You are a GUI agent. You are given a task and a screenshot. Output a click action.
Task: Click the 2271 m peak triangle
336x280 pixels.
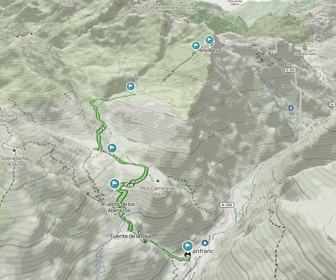32,33
